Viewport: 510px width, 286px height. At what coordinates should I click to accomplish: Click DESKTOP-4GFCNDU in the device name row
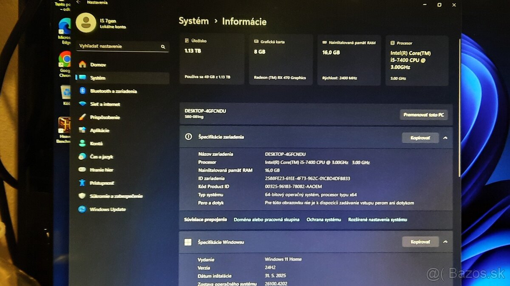coord(285,154)
